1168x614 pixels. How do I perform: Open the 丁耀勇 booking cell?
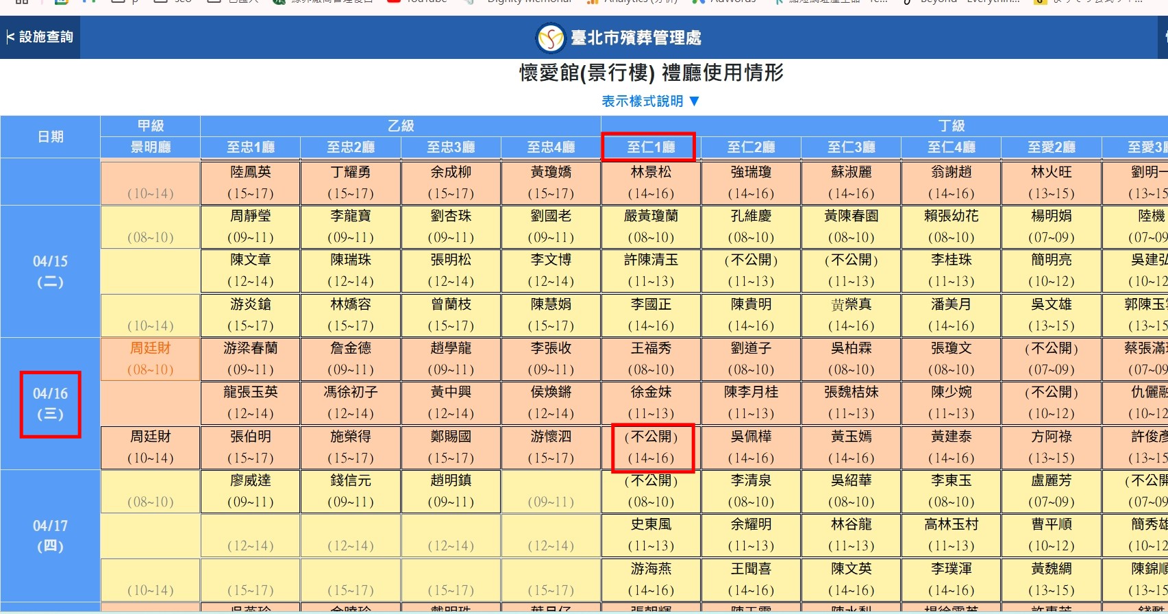[351, 183]
